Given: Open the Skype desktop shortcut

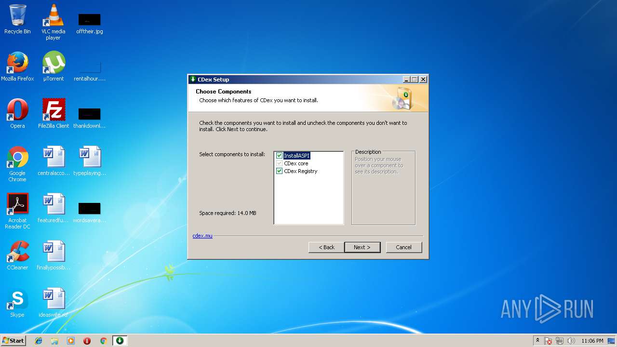Looking at the screenshot, I should click(x=17, y=303).
